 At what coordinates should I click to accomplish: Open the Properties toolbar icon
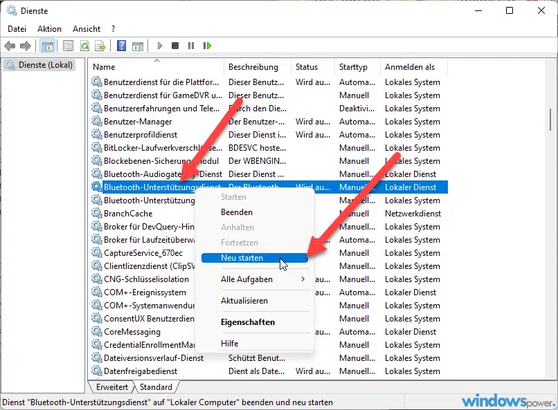point(69,46)
